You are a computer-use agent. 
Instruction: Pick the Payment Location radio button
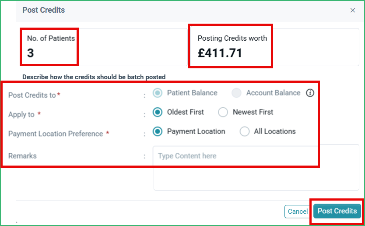[158, 131]
